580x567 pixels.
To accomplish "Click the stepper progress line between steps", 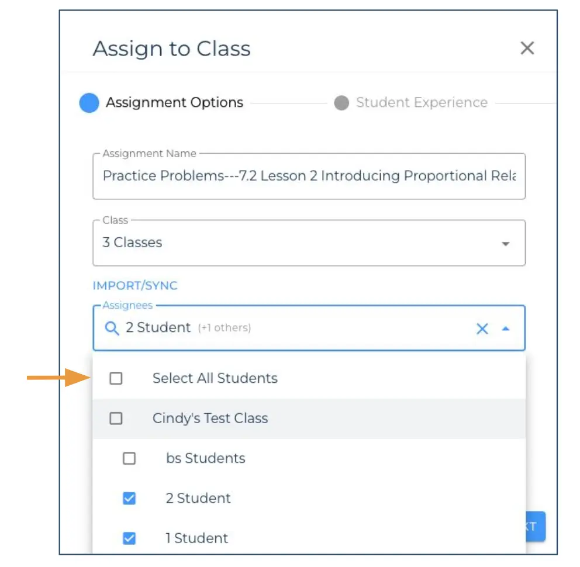I will pos(289,102).
